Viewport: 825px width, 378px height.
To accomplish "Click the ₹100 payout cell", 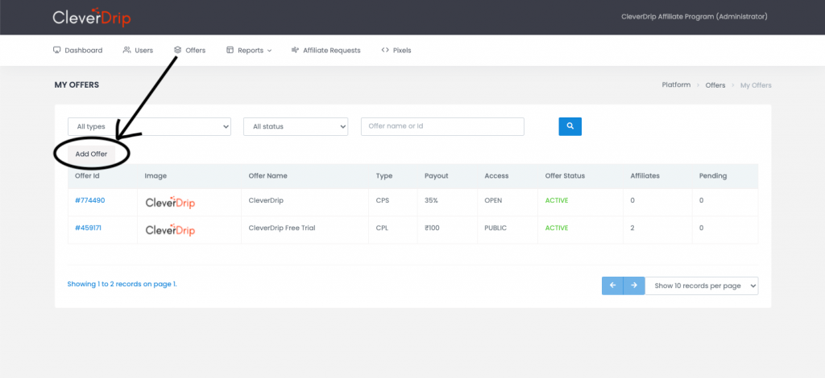I will click(x=432, y=228).
